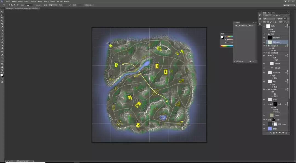Select the Healing Brush tool
The image size is (296, 163).
pyautogui.click(x=2, y=30)
